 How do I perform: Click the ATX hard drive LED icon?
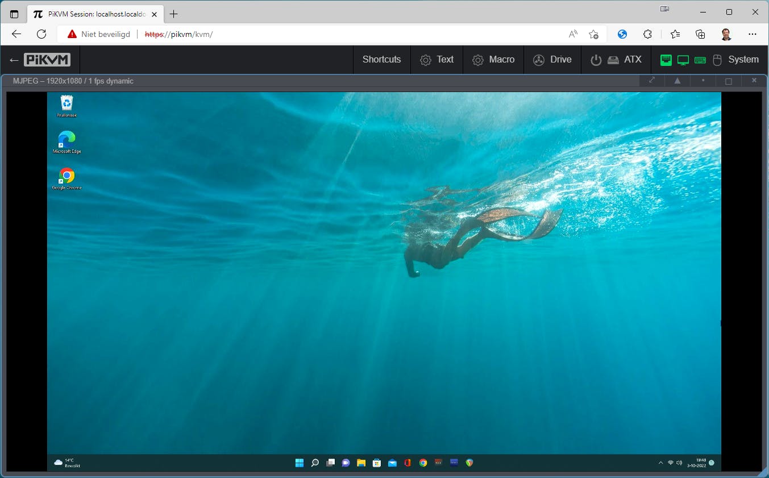[613, 60]
